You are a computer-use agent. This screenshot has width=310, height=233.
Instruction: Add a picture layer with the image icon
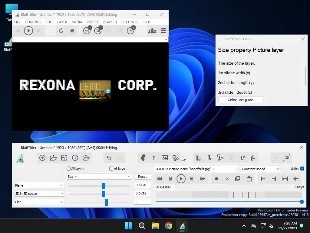[x=164, y=158]
